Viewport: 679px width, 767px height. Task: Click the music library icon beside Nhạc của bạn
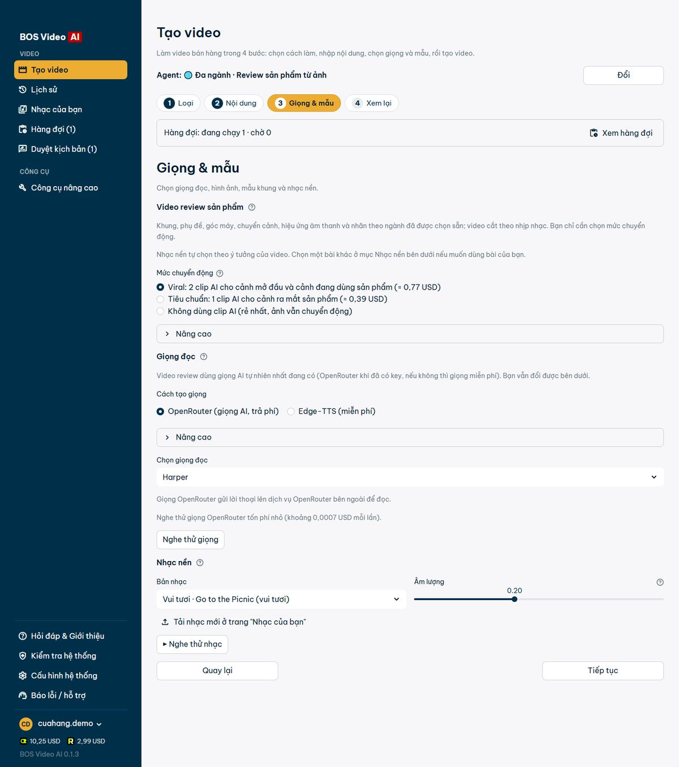[23, 109]
